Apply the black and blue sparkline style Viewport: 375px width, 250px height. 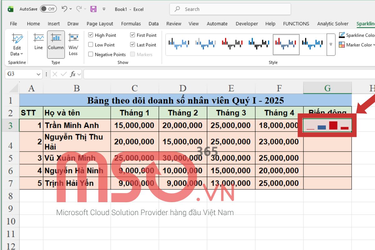coord(259,44)
